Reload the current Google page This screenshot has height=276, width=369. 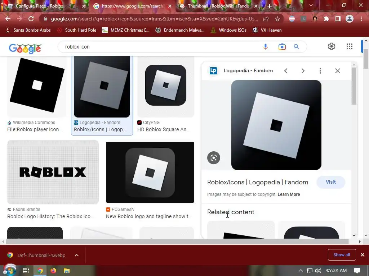(x=31, y=19)
